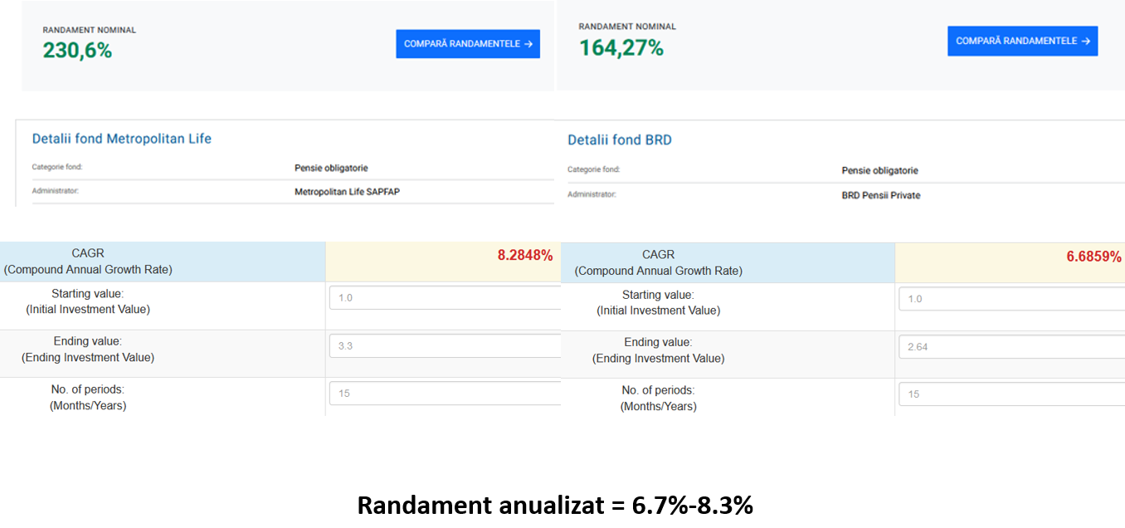Screen dimensions: 1125x528
Task: Select the 8.2848% CAGR result
Action: pos(525,256)
